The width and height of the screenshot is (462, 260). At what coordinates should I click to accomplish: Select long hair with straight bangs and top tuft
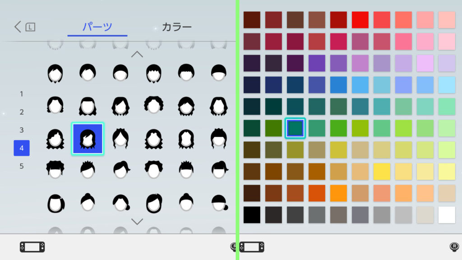(x=219, y=138)
